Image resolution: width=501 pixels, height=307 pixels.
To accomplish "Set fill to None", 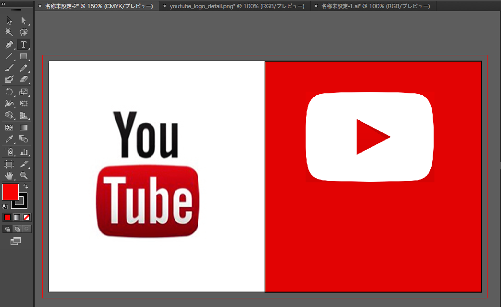I will click(x=27, y=217).
